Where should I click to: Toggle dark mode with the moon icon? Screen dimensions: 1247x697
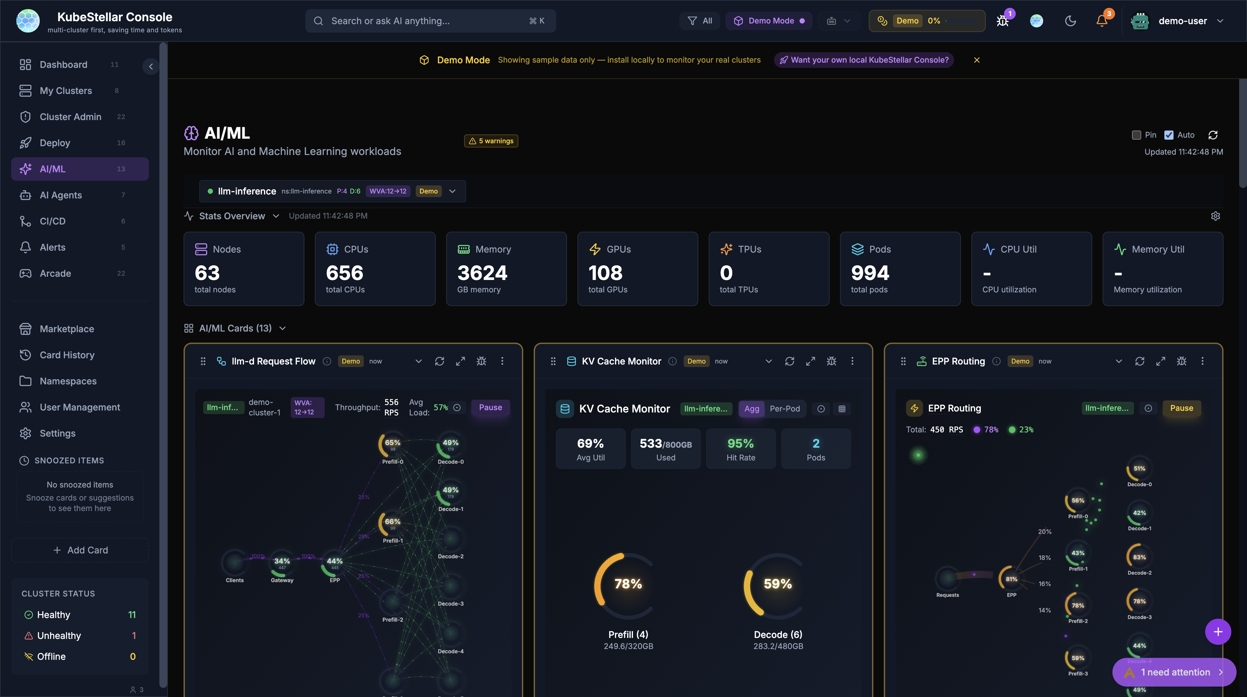(x=1070, y=21)
